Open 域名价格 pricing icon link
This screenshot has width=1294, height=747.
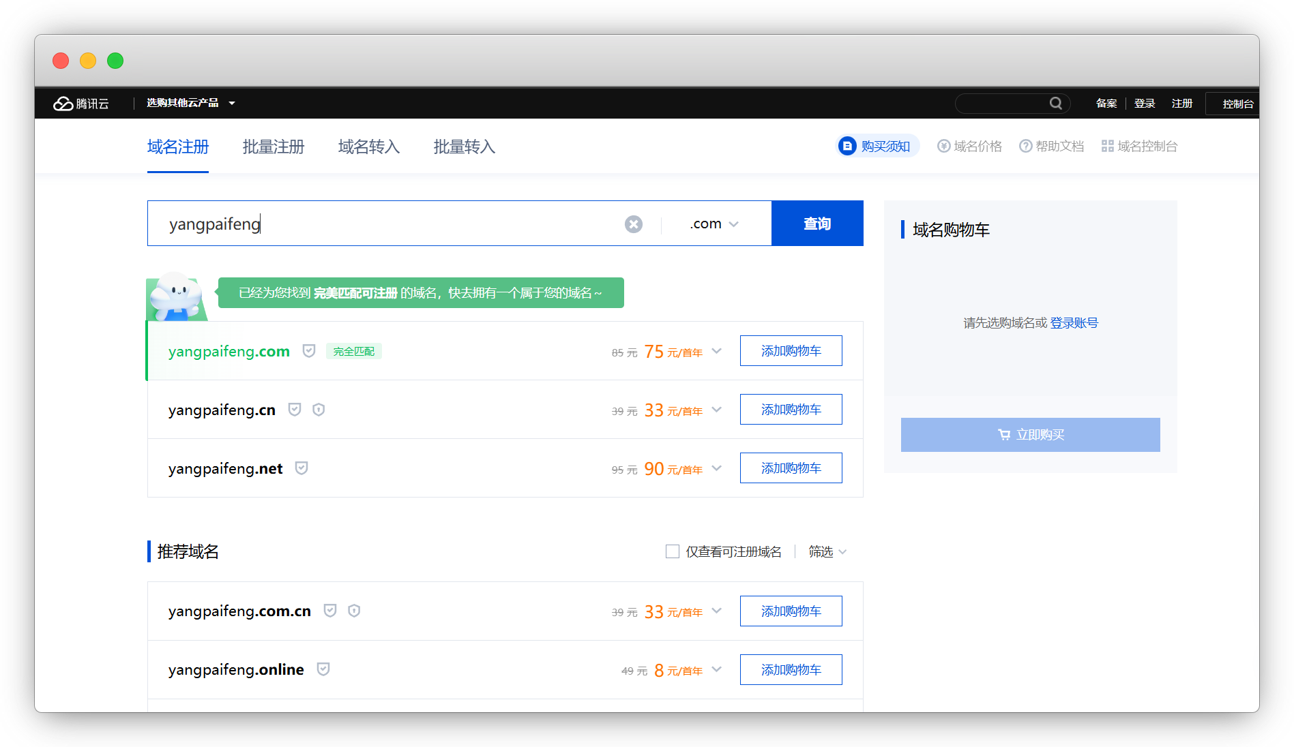coord(969,147)
